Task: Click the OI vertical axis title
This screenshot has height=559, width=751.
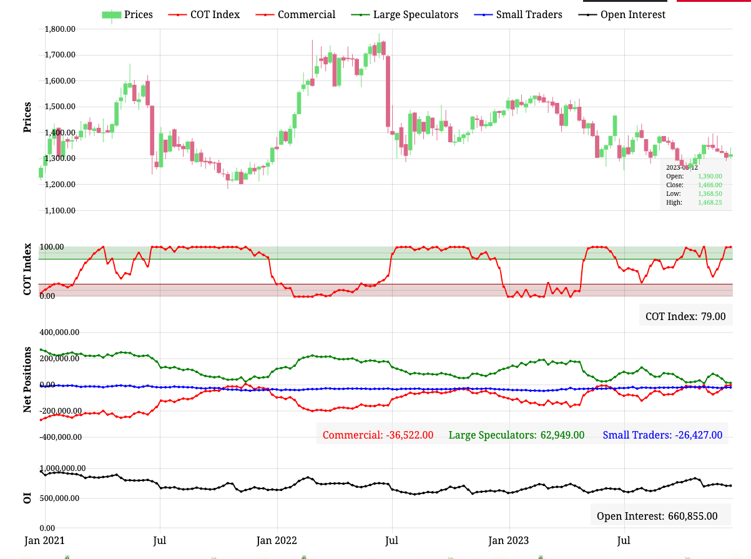Action: click(x=28, y=498)
